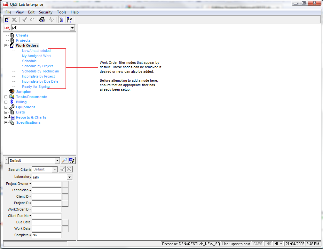Toggle the LAB tree view toolbar button
The height and width of the screenshot is (249, 323).
[69, 20]
